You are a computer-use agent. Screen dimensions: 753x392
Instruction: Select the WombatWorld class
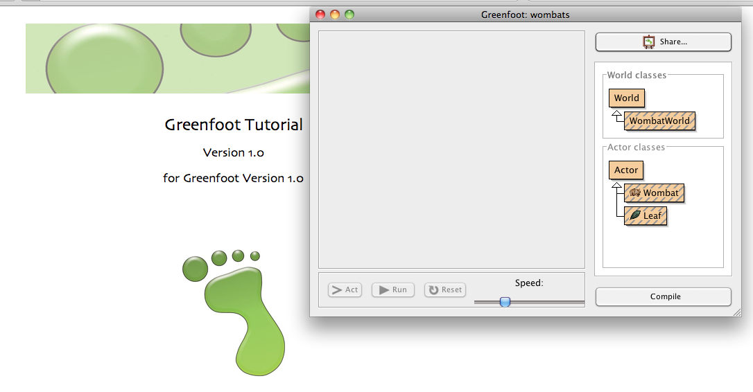(659, 121)
